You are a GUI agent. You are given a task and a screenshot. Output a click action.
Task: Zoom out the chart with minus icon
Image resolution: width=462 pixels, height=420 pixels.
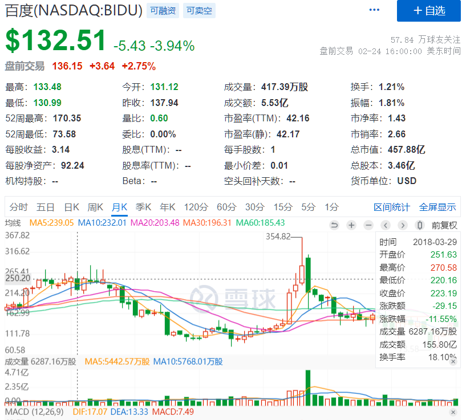point(368,225)
